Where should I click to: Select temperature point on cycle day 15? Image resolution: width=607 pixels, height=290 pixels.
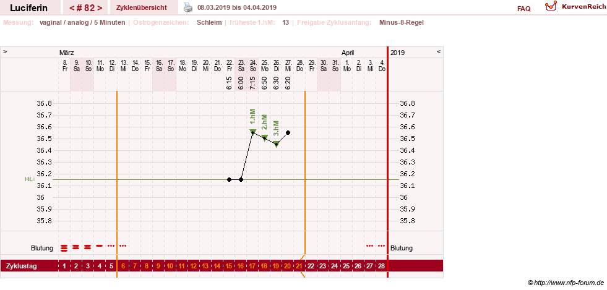point(229,179)
